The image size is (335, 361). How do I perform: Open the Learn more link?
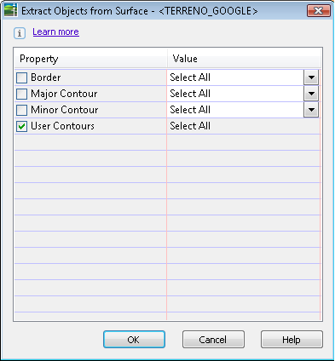coord(55,32)
